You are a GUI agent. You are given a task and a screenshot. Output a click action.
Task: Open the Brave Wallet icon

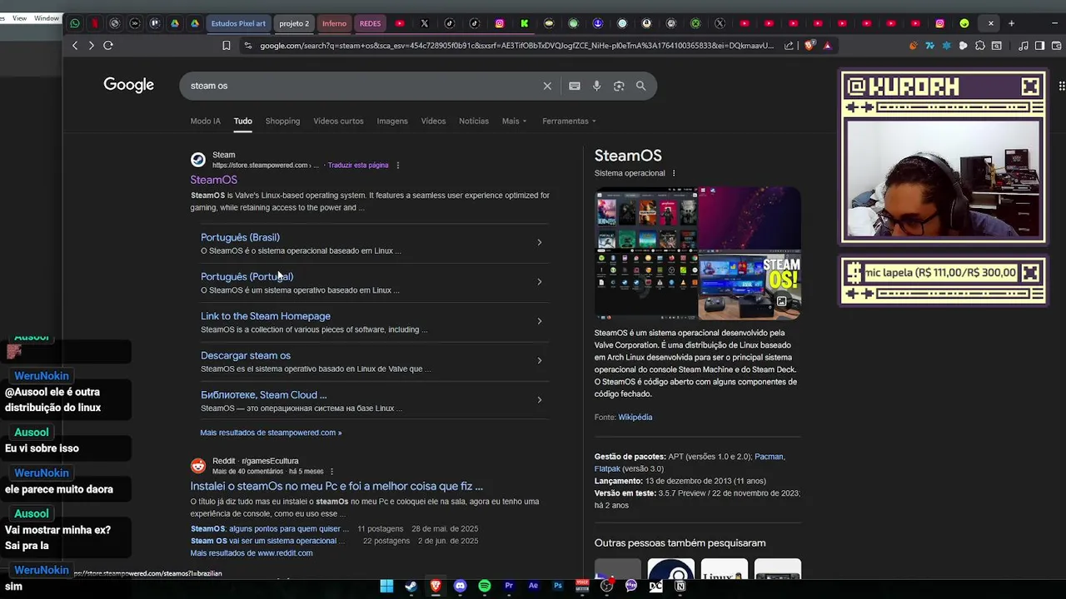(x=1056, y=46)
